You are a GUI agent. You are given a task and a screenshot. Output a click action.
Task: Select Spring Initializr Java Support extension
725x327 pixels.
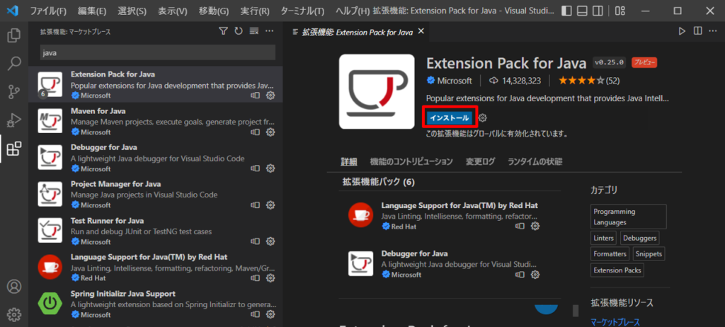pyautogui.click(x=156, y=304)
